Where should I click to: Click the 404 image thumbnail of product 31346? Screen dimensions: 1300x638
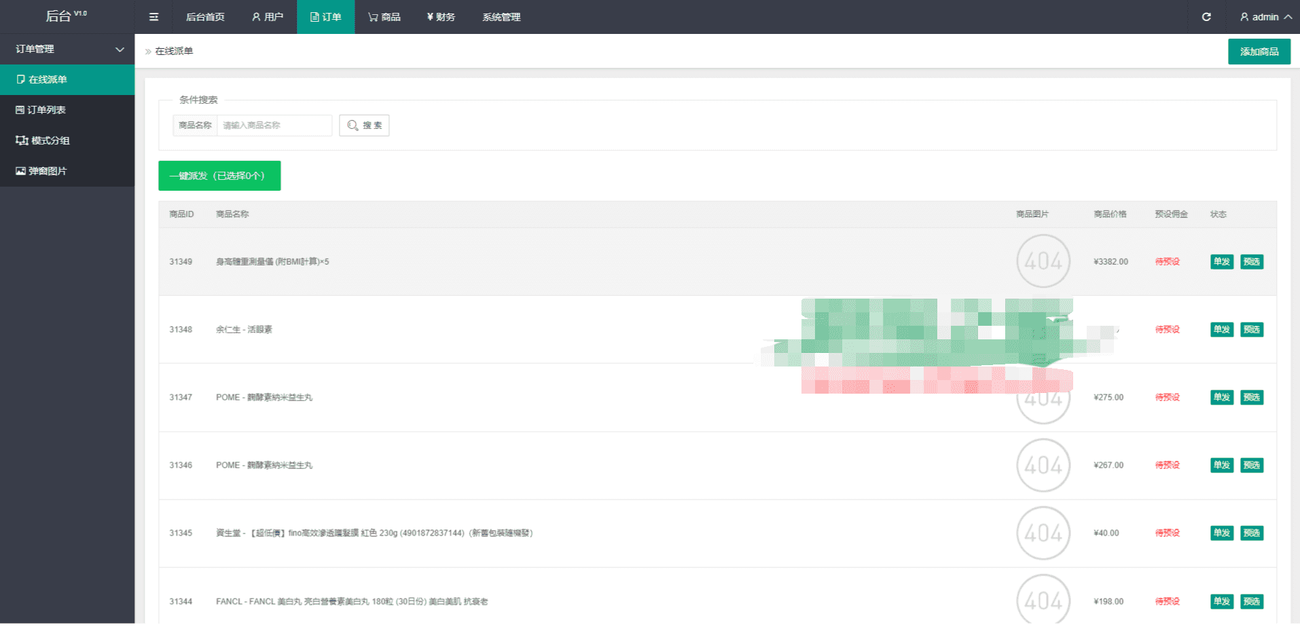pyautogui.click(x=1043, y=466)
